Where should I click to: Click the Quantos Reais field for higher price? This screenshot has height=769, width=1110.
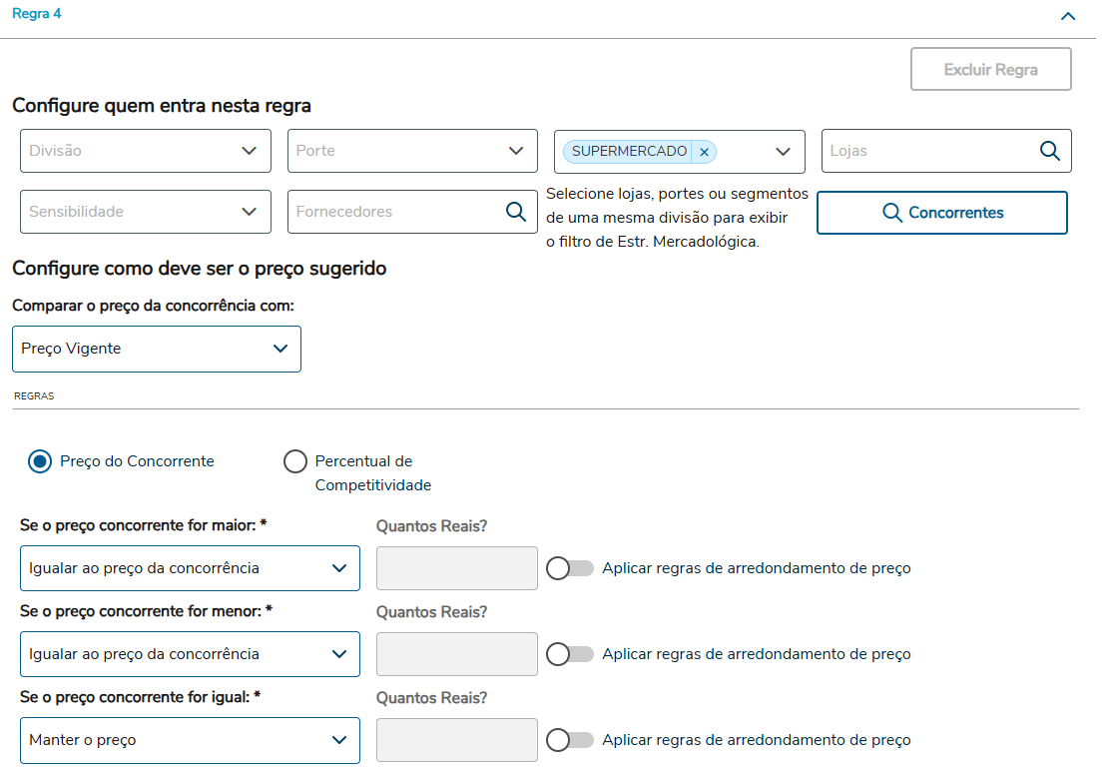click(x=456, y=568)
